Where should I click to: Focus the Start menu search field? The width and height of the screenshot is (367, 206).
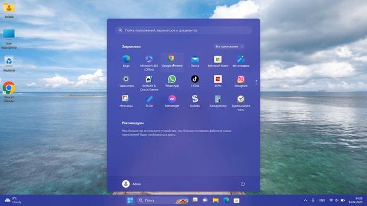183,30
